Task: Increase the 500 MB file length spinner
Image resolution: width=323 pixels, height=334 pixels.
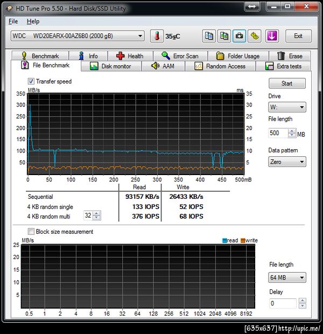Action: coord(292,131)
